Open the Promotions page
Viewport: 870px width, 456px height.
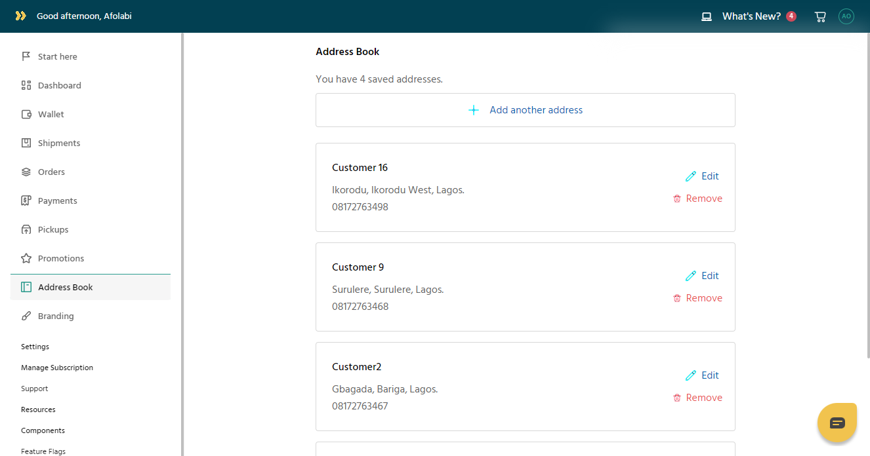pos(91,258)
